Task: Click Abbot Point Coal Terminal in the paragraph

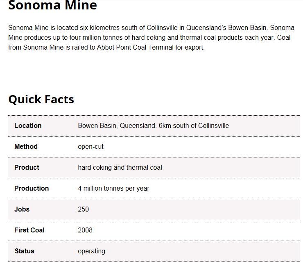Action: click(140, 47)
